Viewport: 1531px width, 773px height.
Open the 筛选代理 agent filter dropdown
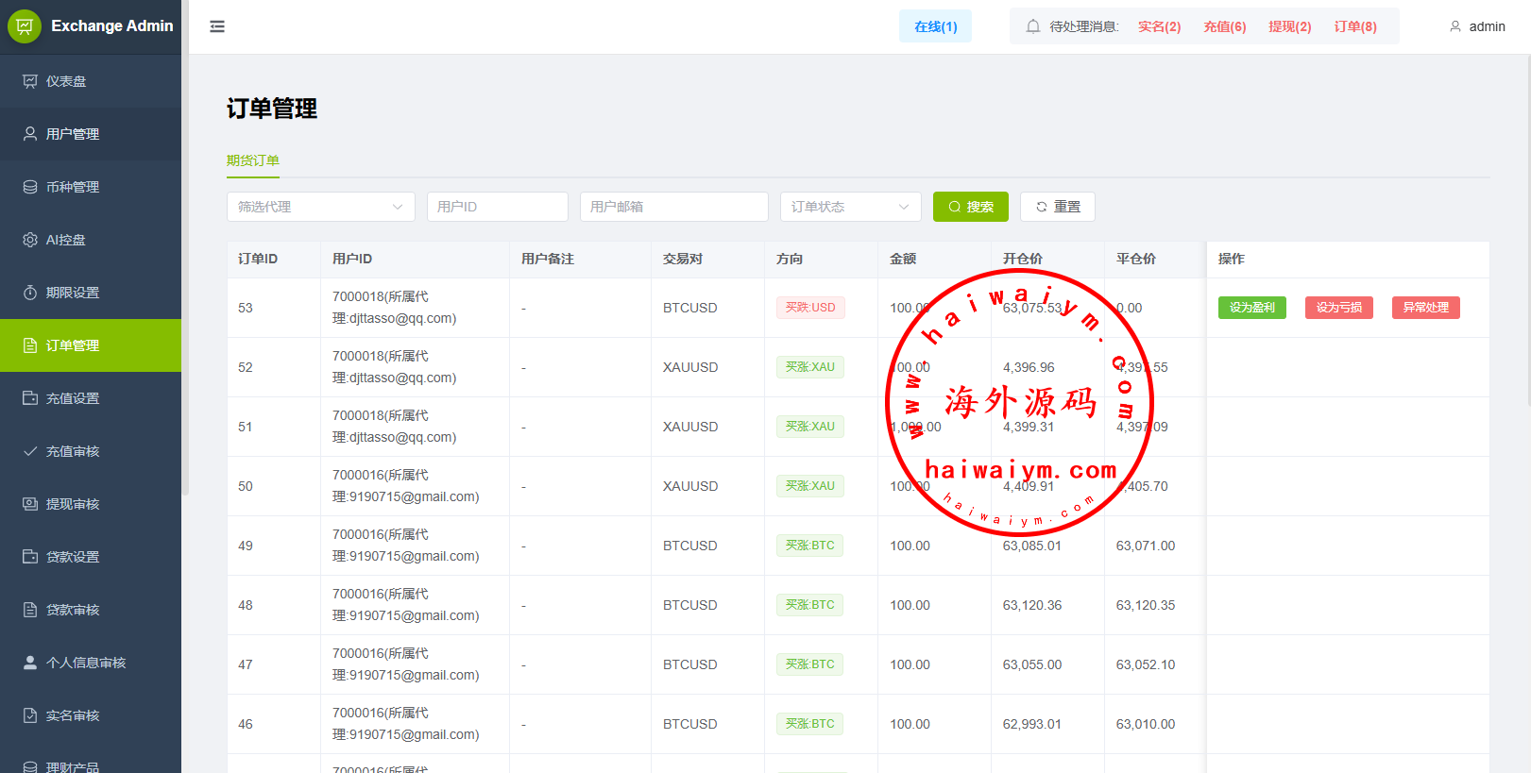pos(321,207)
